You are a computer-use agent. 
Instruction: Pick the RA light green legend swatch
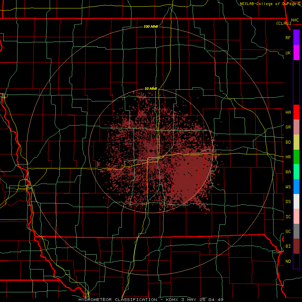click(x=296, y=172)
